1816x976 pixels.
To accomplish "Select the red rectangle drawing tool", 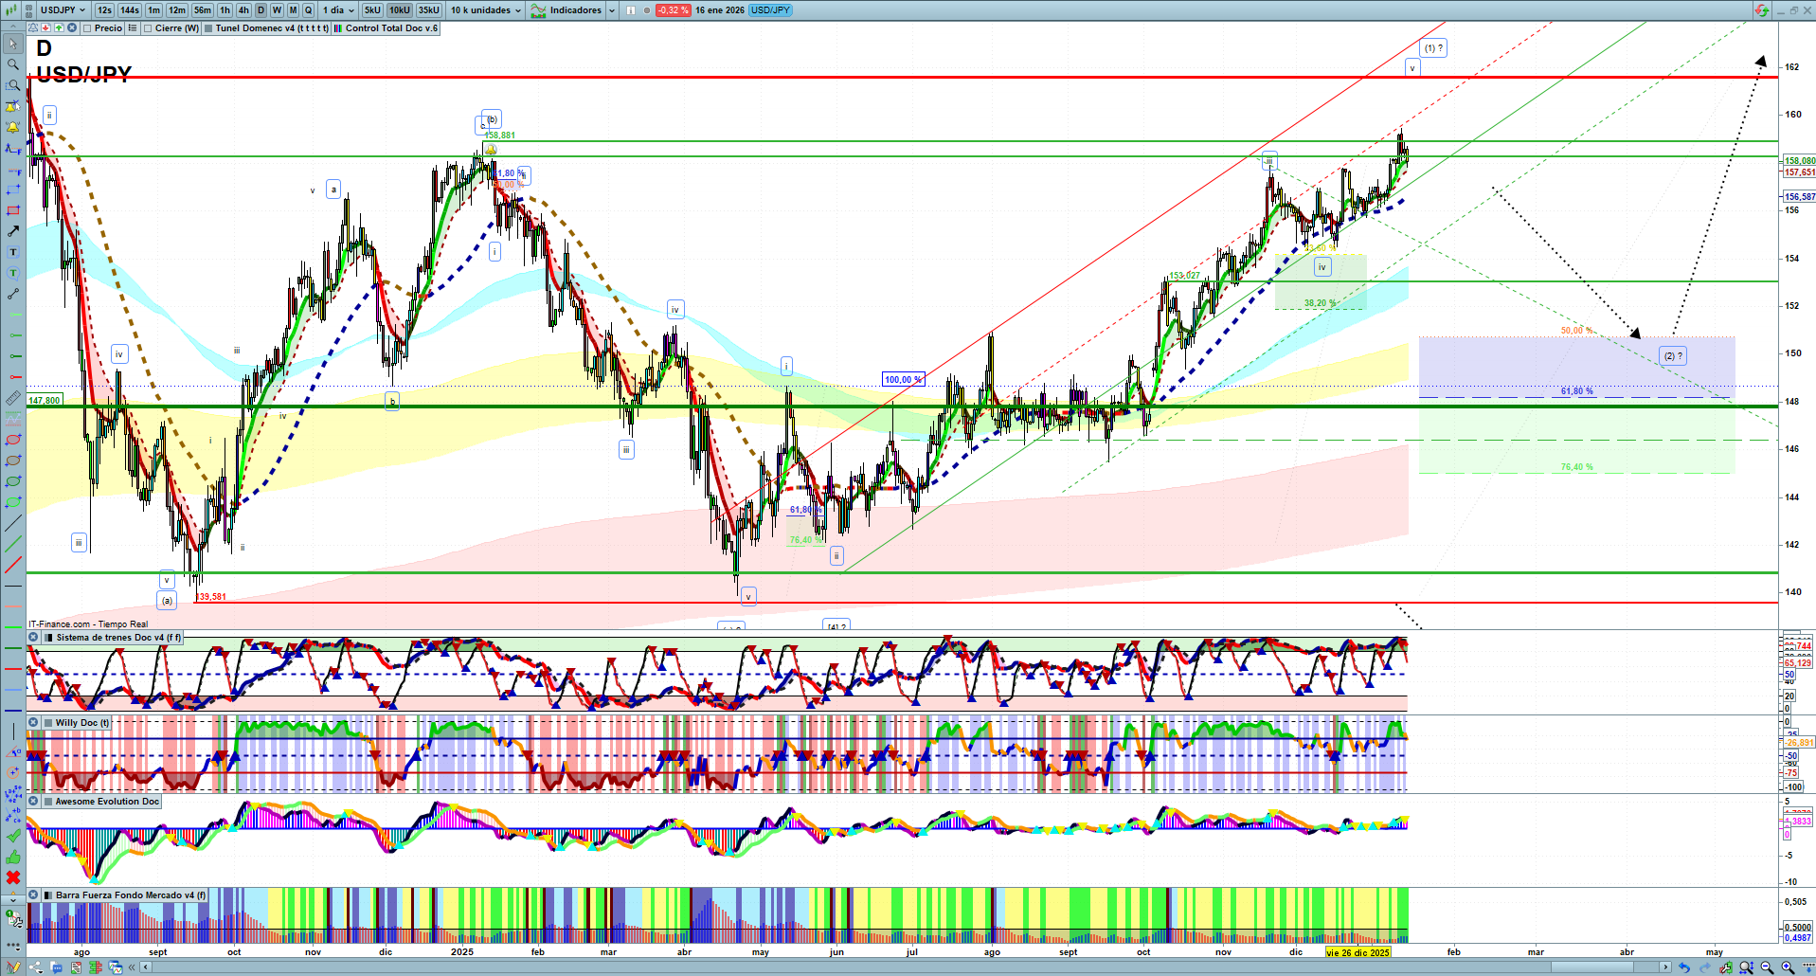I will (x=12, y=210).
